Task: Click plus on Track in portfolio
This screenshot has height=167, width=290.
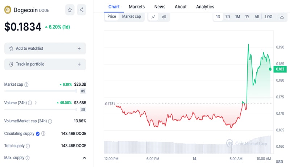Action: (79, 64)
